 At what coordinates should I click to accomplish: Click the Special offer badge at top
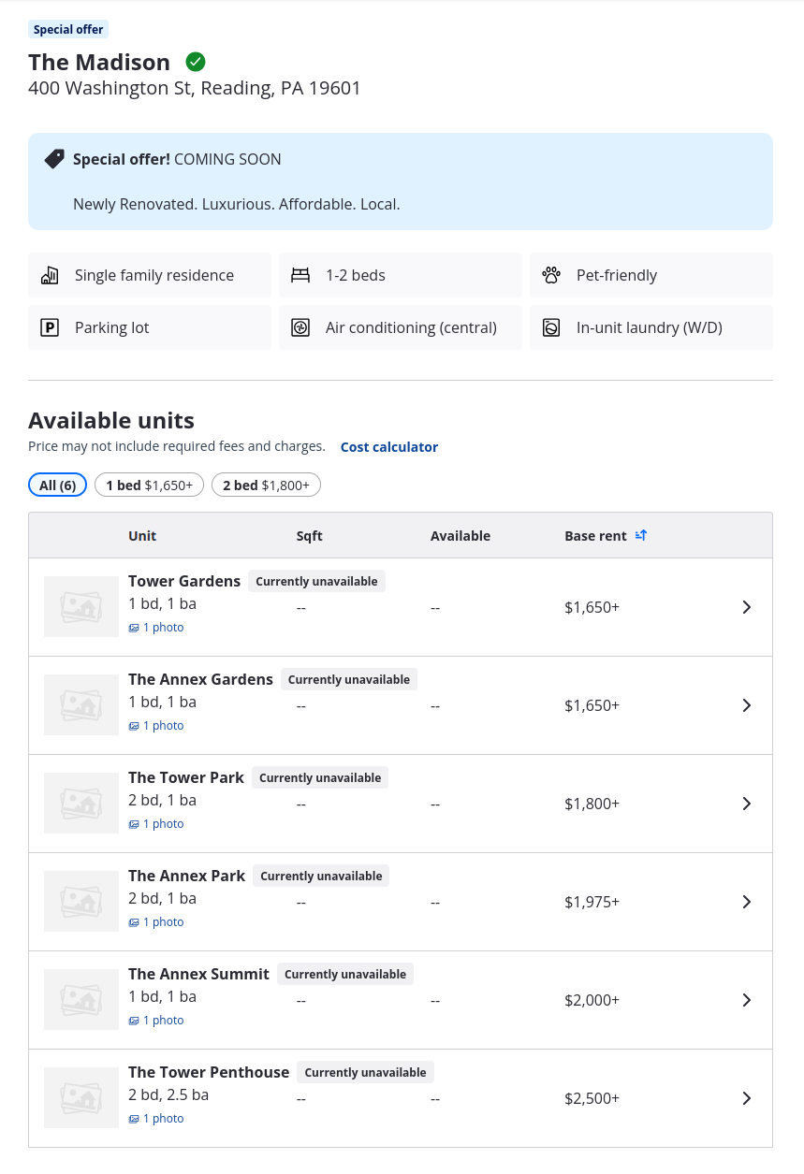[68, 29]
